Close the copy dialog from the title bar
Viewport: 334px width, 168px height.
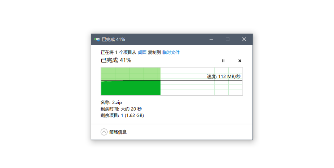(244, 39)
